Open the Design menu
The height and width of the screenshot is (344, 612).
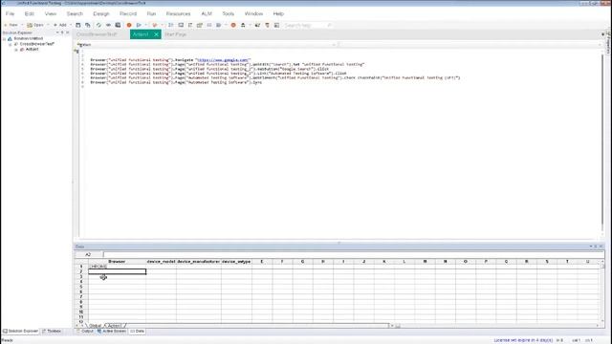click(x=101, y=13)
